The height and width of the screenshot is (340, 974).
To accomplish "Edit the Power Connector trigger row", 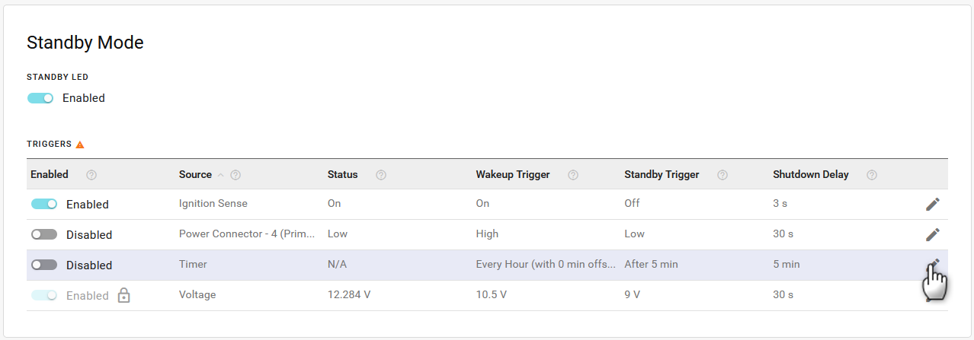I will pos(933,234).
